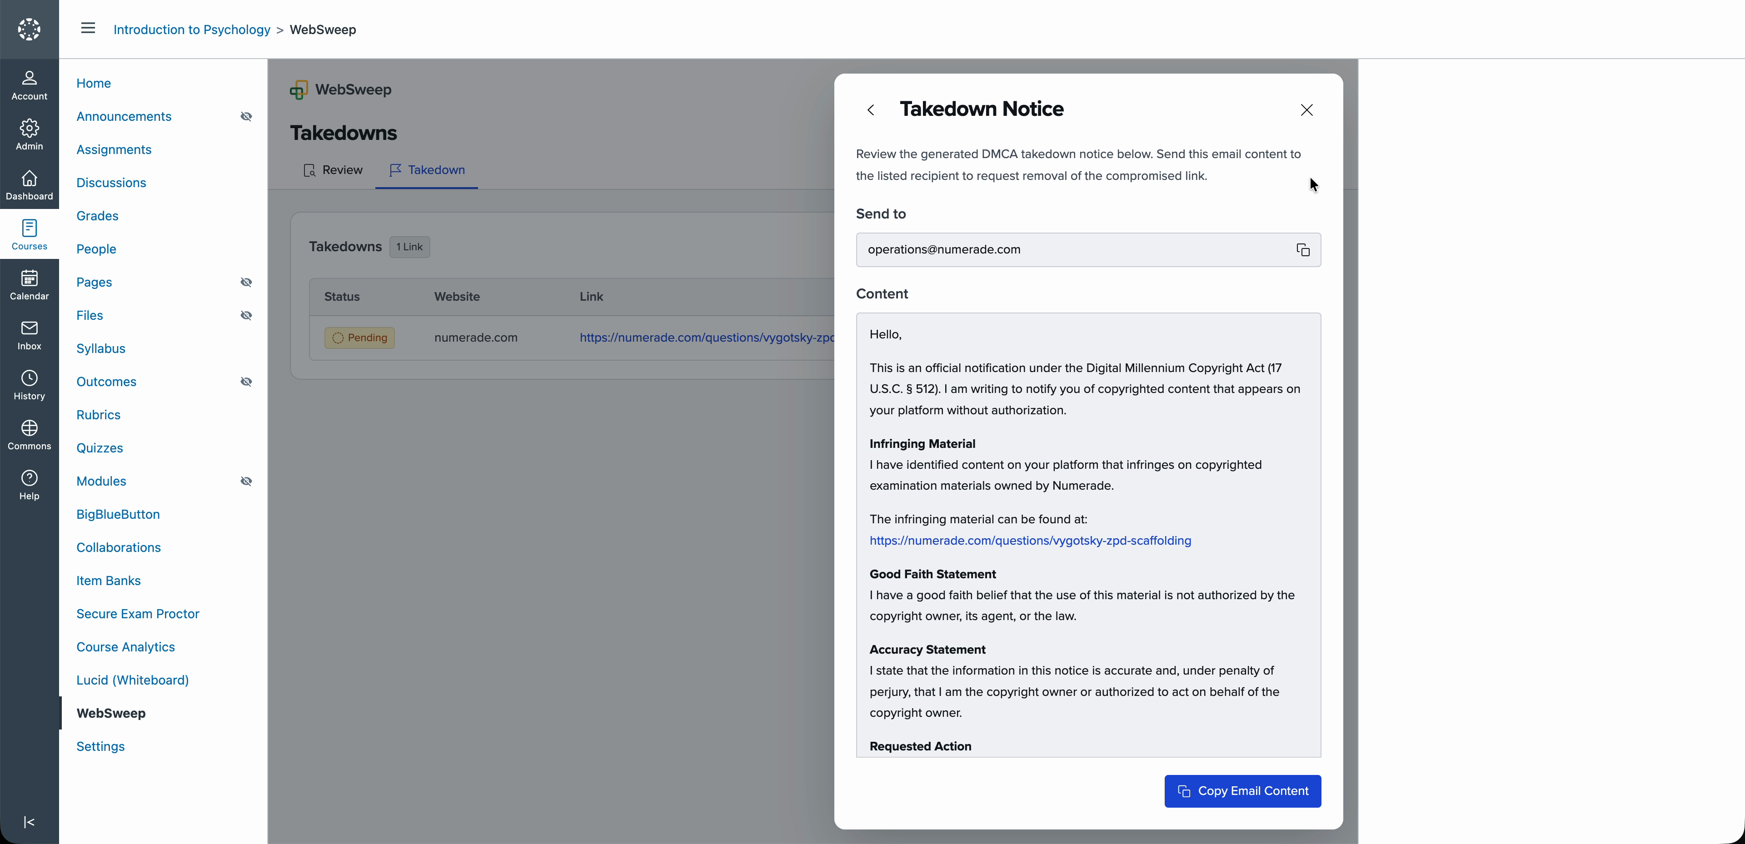Open the infringing material link in notice

click(1030, 541)
